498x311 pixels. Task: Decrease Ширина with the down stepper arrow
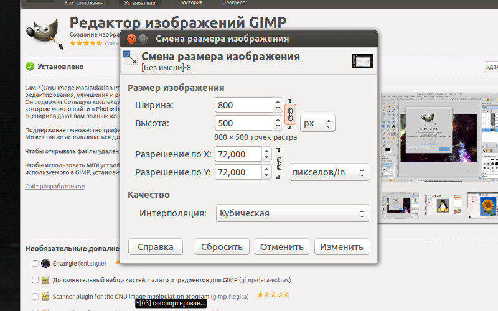click(x=278, y=108)
